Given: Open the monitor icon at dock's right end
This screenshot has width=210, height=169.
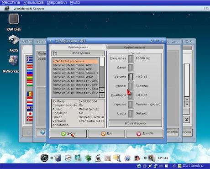Looking at the screenshot, I should click(152, 158).
